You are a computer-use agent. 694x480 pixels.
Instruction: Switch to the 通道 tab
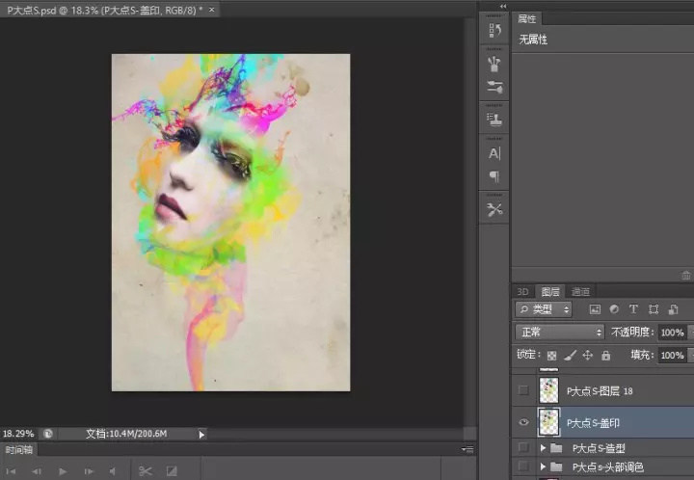pos(580,291)
